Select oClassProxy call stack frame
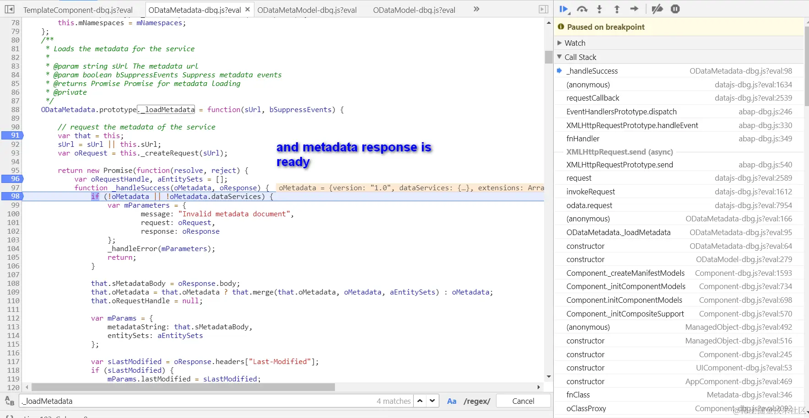This screenshot has height=418, width=809. point(679,408)
